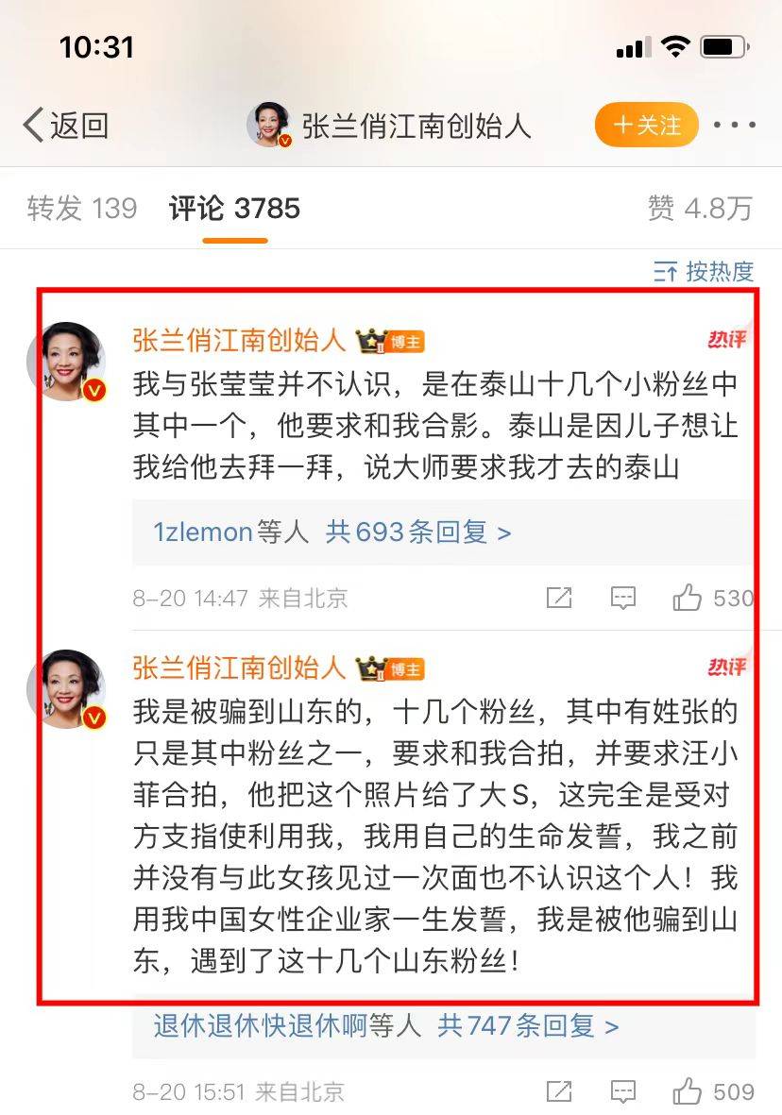Screen dimensions: 782x1115
Task: Open the three-dot more options menu
Action: pyautogui.click(x=735, y=126)
